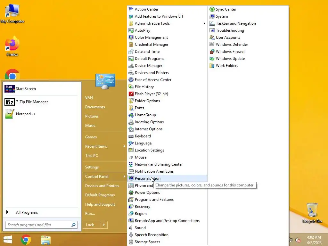Click the Power Options icon
Viewport: 328px width, 246px height.
[x=131, y=193]
